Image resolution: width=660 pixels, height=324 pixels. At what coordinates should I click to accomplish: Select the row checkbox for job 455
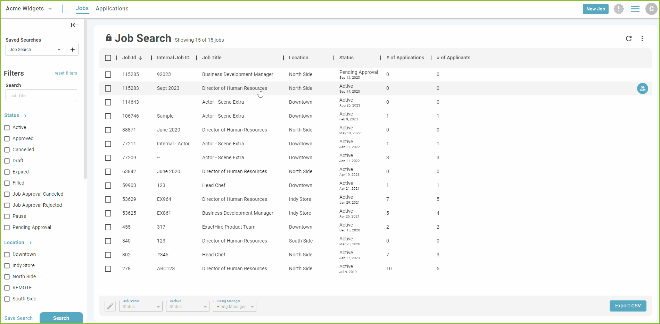pos(108,227)
